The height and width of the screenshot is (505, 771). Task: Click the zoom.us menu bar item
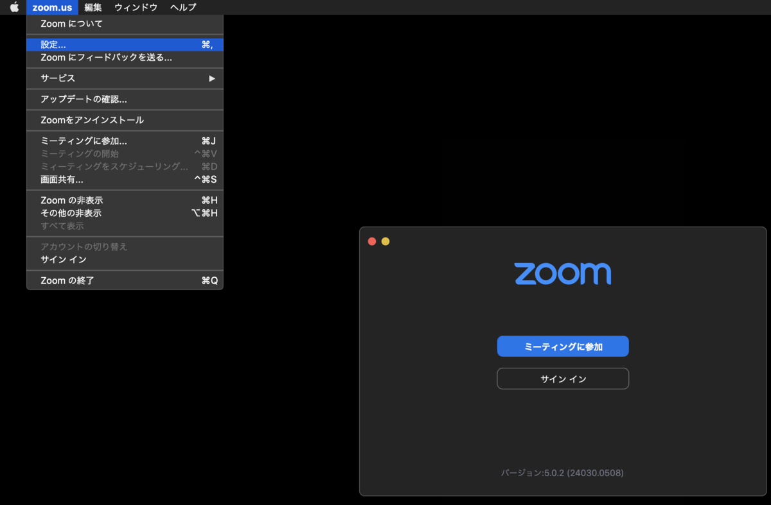coord(53,7)
